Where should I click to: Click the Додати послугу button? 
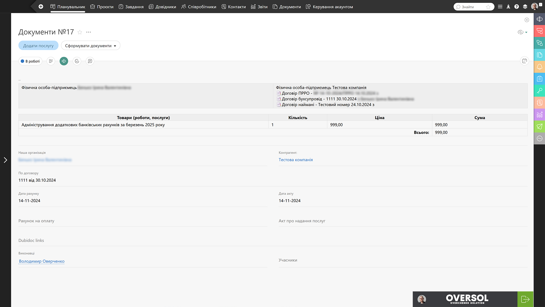click(38, 45)
